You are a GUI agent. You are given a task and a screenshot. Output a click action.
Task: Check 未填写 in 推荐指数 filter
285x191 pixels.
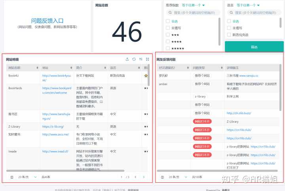click(x=168, y=28)
